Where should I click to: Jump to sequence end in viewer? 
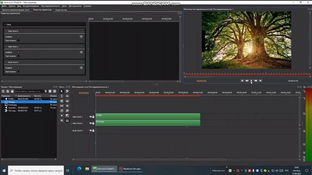260,81
